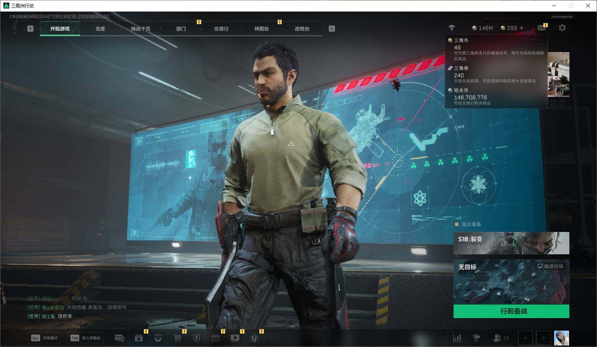
Task: Open the chat messages icon
Action: (119, 338)
